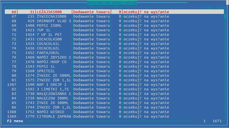229x128 pixels.
Task: Select ŻYWIE ZD 500ML with code 1743
Action: pyautogui.click(x=114, y=103)
